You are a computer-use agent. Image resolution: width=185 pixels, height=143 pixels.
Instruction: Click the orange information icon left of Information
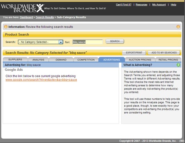6,27
